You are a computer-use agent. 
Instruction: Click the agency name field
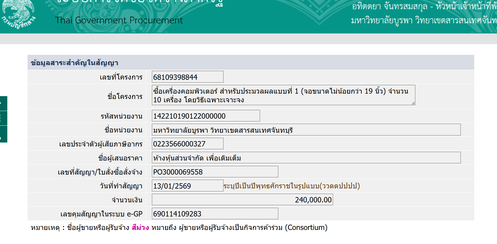point(306,130)
